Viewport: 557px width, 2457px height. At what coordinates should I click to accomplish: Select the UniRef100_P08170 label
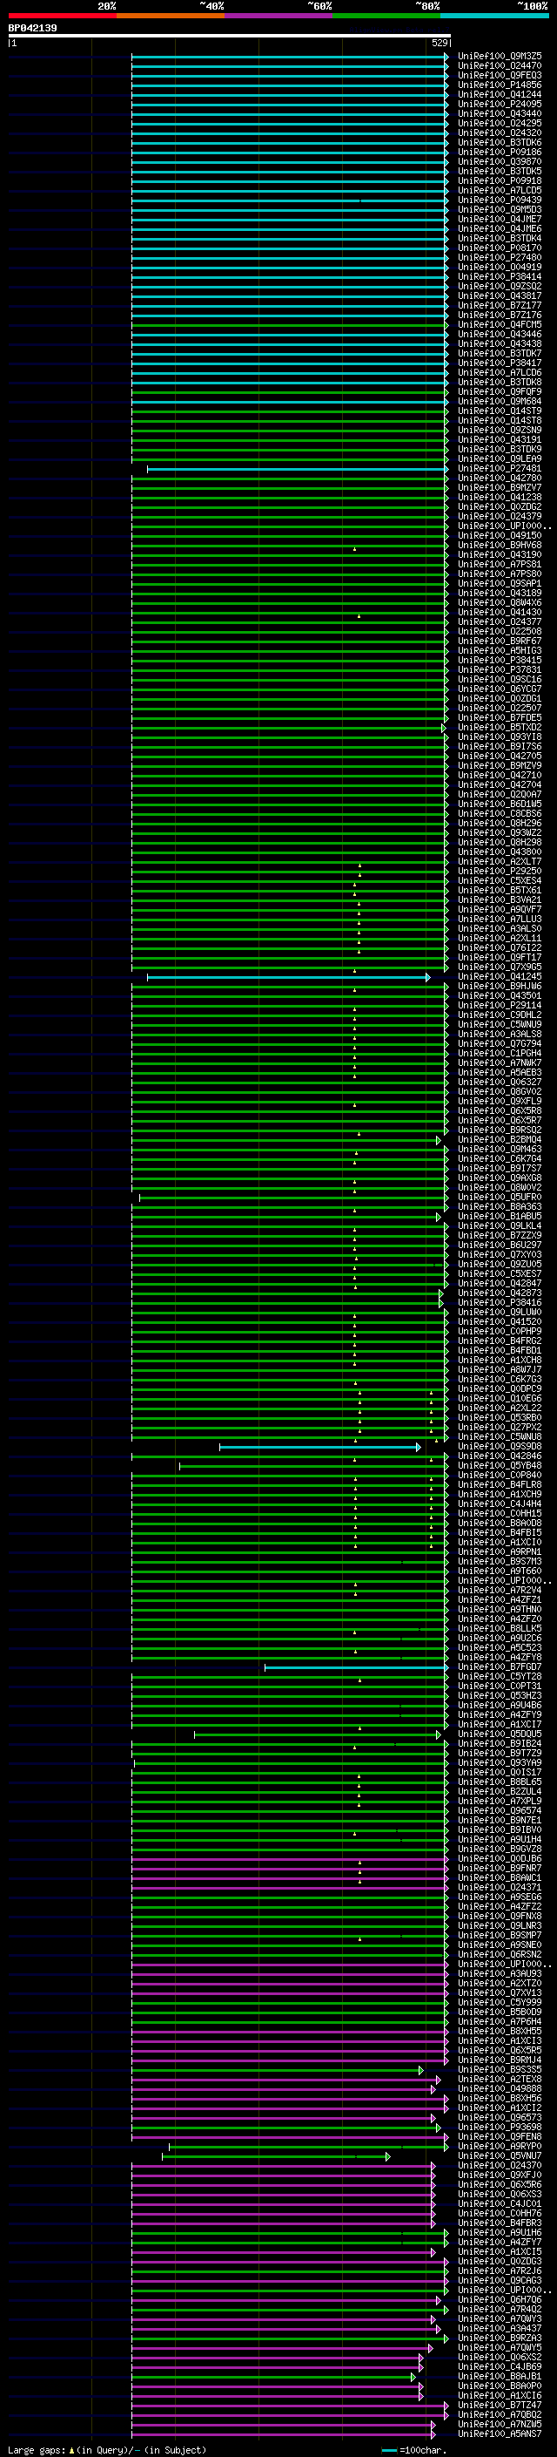pyautogui.click(x=500, y=248)
